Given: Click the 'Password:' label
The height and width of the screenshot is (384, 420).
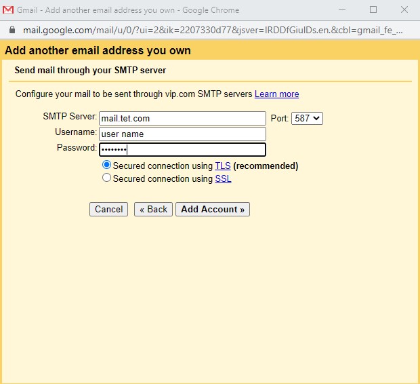Looking at the screenshot, I should point(77,148).
